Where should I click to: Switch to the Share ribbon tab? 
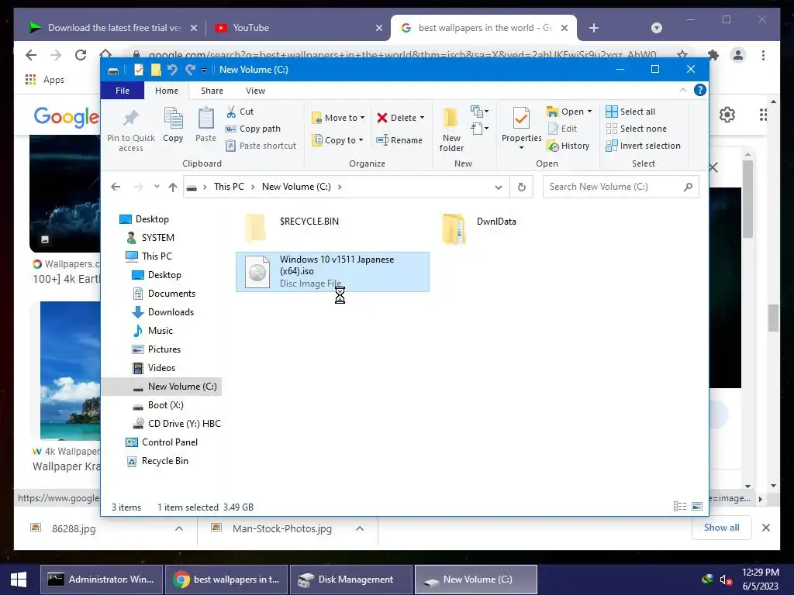[x=212, y=91]
